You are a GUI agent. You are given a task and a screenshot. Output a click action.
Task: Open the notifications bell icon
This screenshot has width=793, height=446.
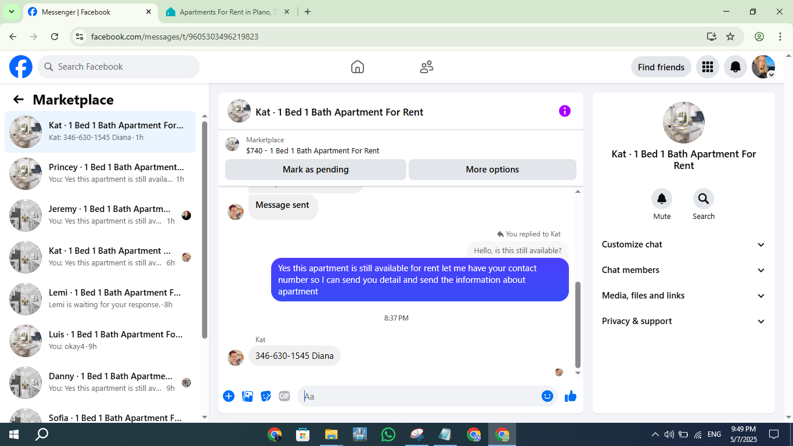pos(736,67)
